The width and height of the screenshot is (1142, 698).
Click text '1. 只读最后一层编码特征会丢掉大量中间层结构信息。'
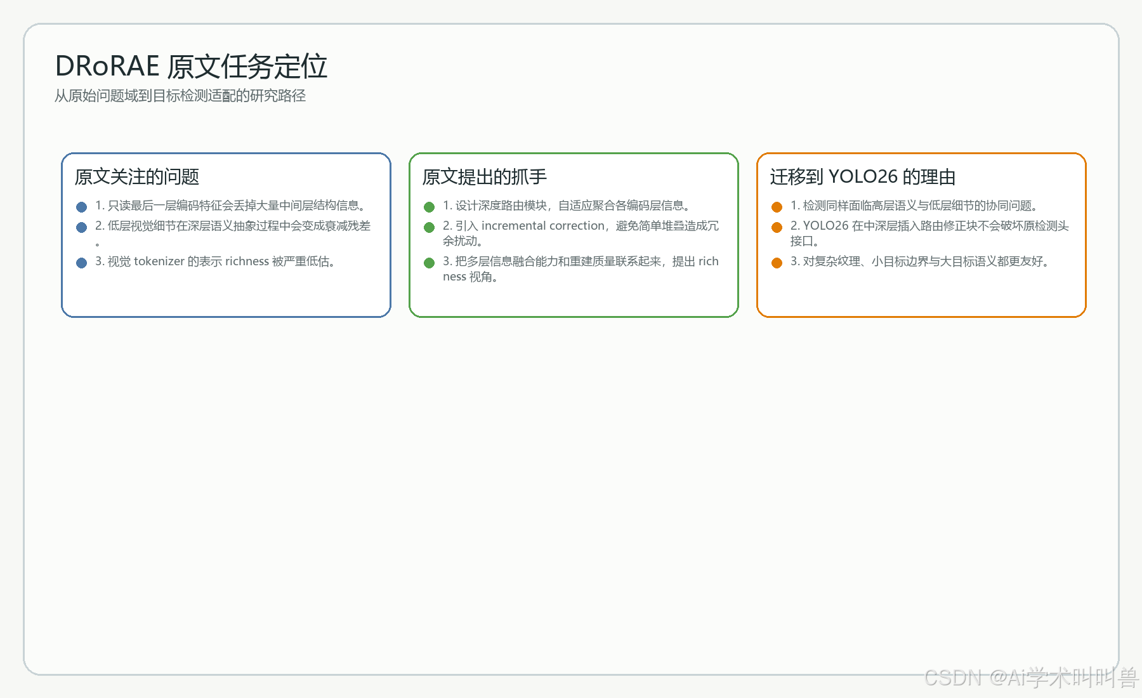tap(230, 206)
